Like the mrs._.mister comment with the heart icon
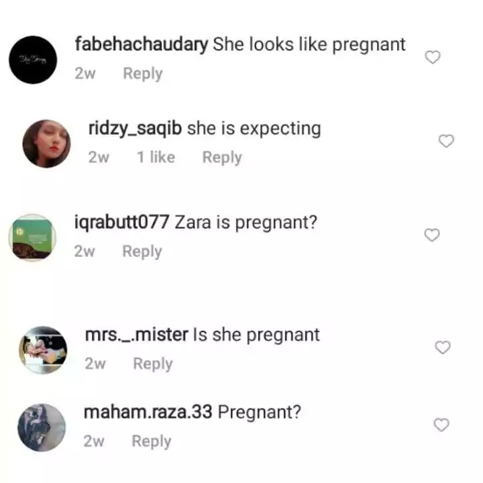Viewport: 483px width, 483px height. pyautogui.click(x=442, y=347)
